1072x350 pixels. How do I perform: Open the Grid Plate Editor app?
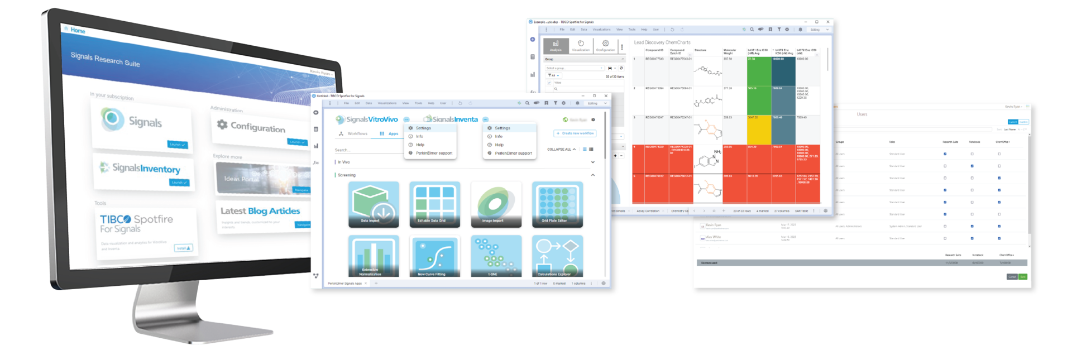[557, 204]
